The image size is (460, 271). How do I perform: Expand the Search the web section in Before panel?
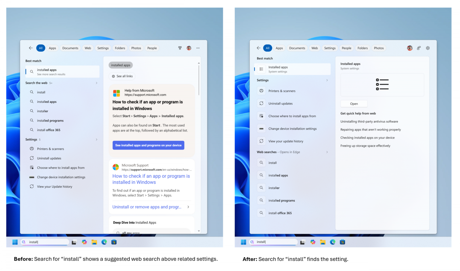point(97,83)
